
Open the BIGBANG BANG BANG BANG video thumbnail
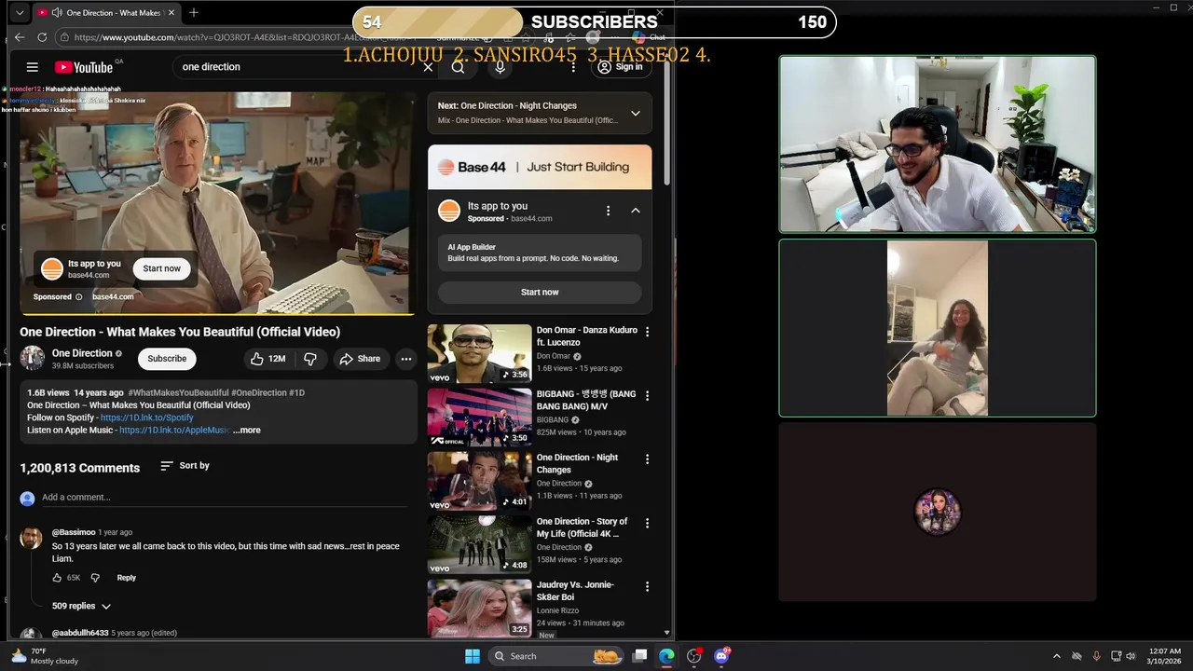(479, 417)
